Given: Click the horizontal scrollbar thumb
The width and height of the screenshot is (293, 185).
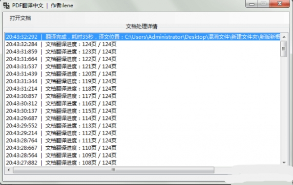Looking at the screenshot, I should click(114, 170).
